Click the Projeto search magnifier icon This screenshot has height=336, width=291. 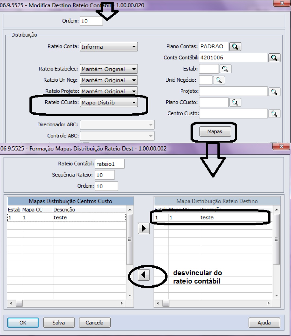coord(274,91)
